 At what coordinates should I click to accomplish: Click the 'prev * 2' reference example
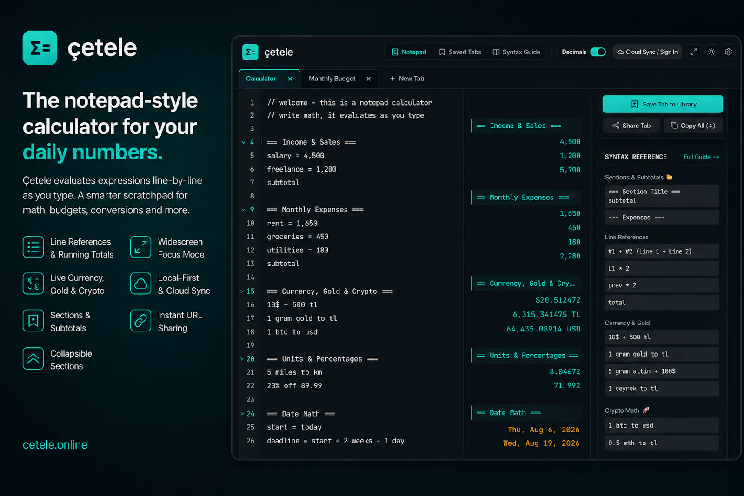[x=662, y=285]
